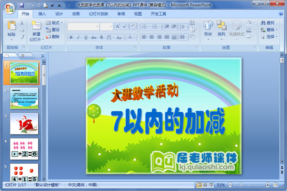287x191 pixels.
Task: Open font color dropdown arrow
Action: 135,37
